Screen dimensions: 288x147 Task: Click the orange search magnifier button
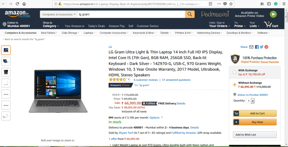(x=190, y=14)
